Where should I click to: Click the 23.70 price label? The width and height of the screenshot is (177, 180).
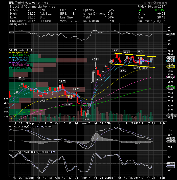pos(76,89)
